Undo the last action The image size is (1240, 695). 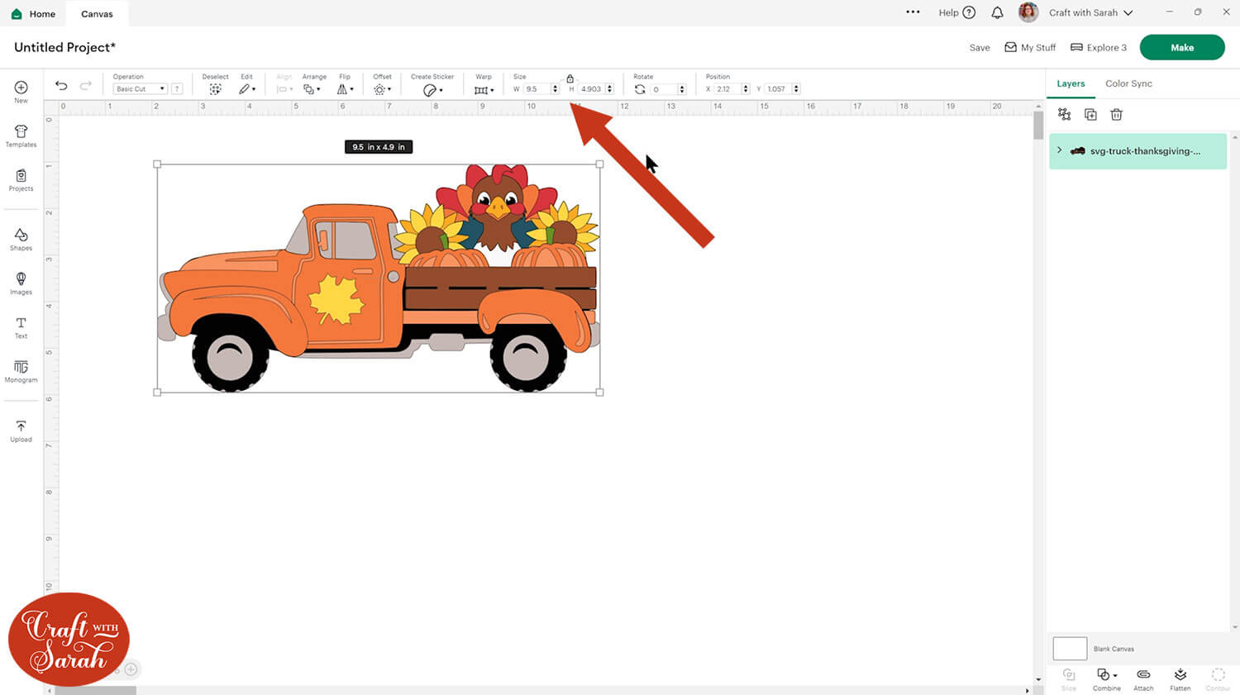pos(61,86)
